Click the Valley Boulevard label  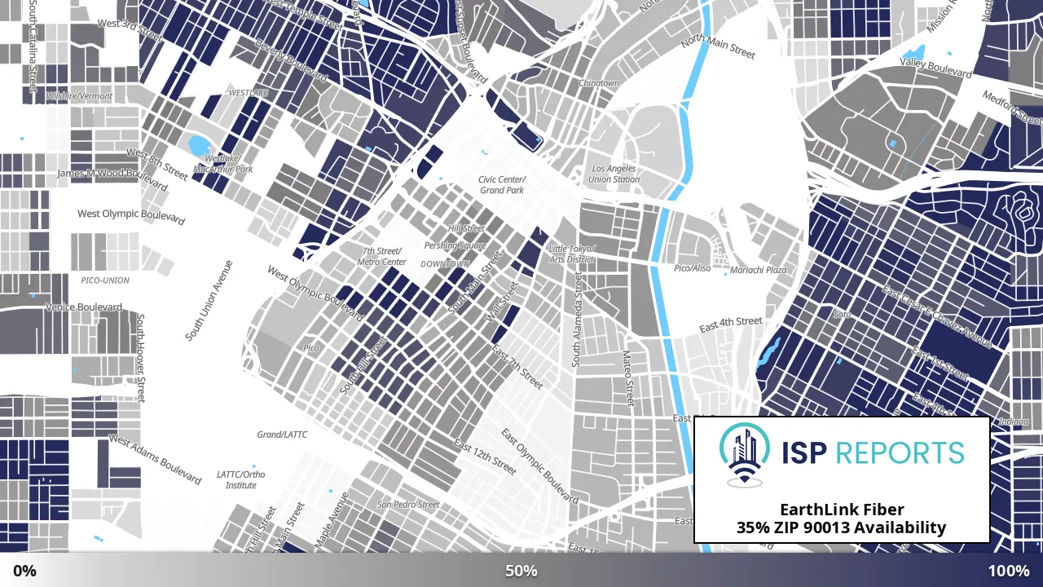click(x=935, y=67)
